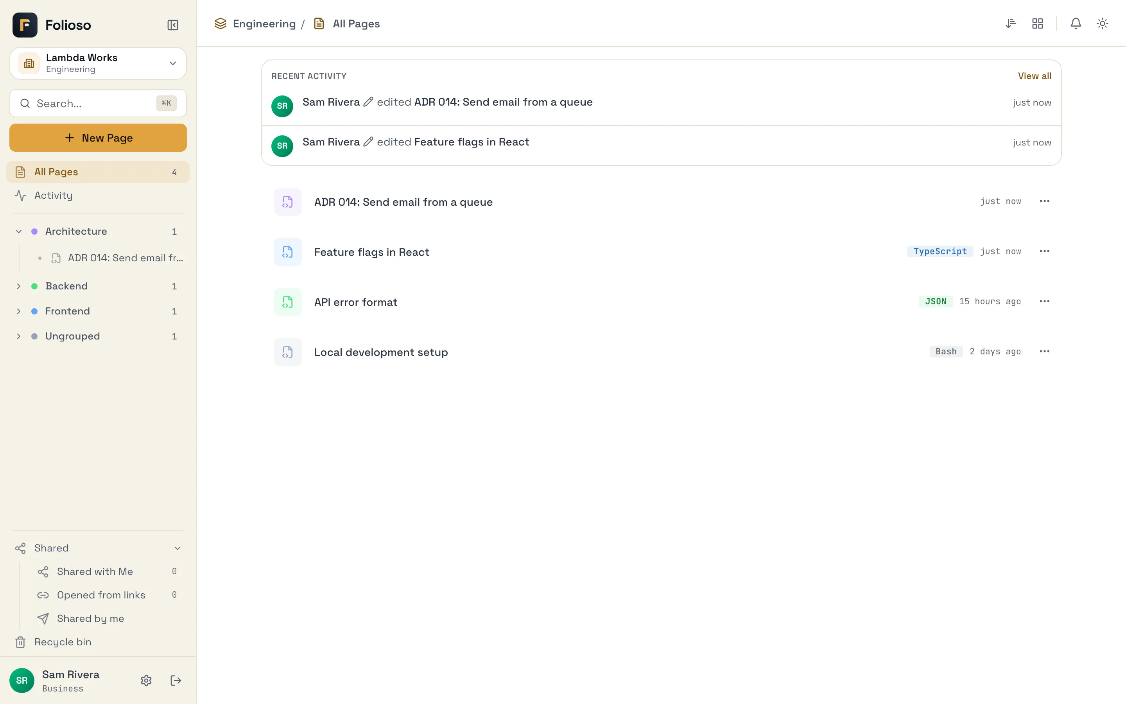Click the JSON tag
Image resolution: width=1126 pixels, height=704 pixels.
point(935,301)
